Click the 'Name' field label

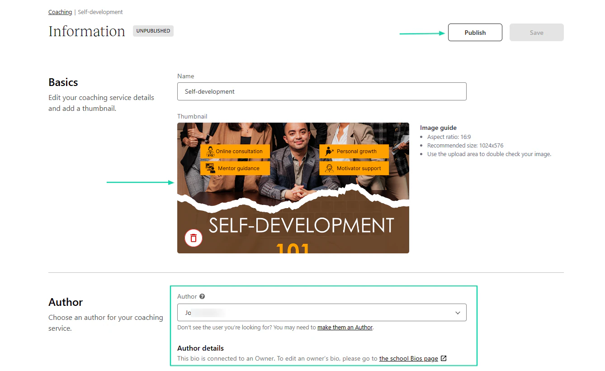(x=186, y=76)
